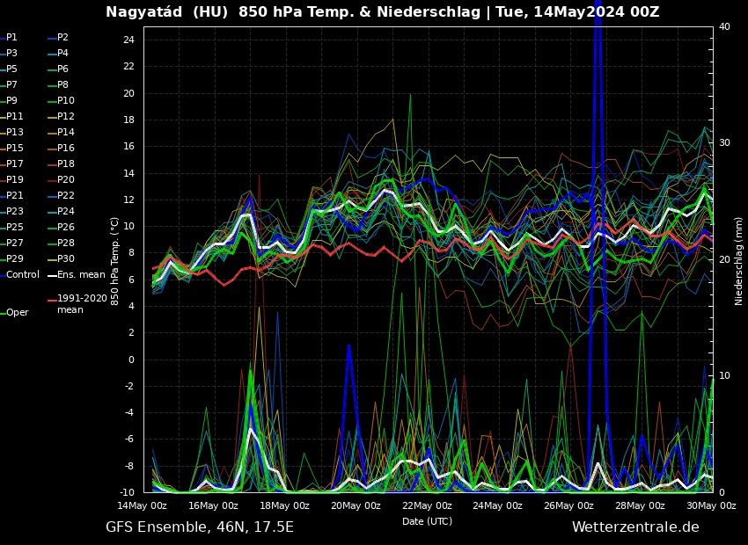Screen dimensions: 748x545
Task: Pick the P15 legend label
Action: tap(14, 148)
